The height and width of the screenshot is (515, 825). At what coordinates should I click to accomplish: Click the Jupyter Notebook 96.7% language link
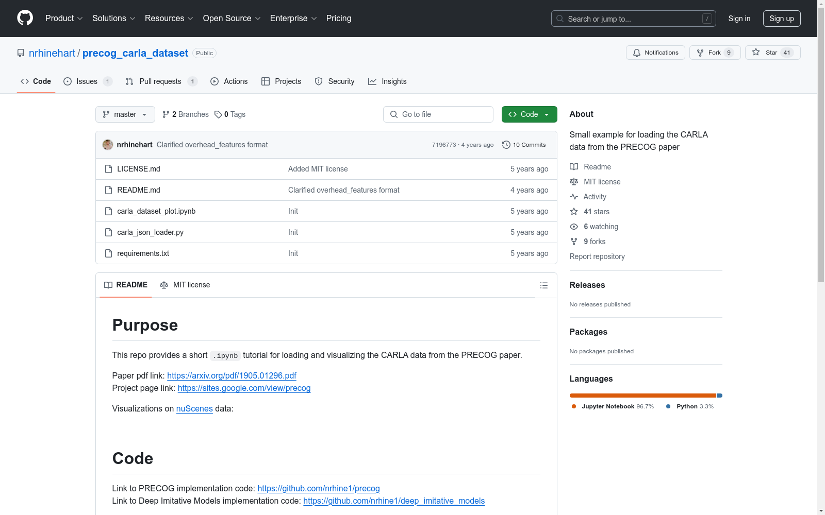point(613,406)
